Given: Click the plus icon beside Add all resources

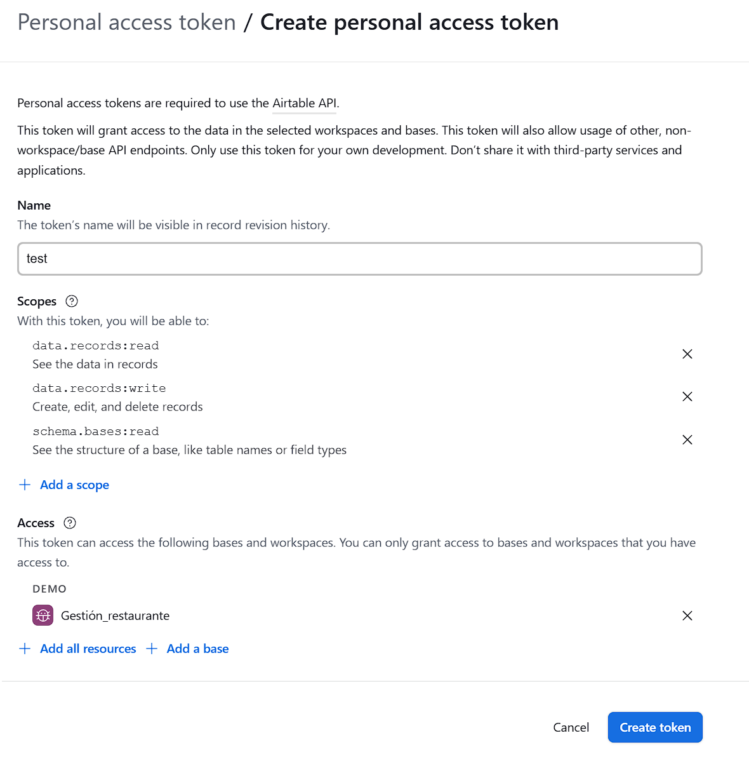Looking at the screenshot, I should (x=25, y=649).
